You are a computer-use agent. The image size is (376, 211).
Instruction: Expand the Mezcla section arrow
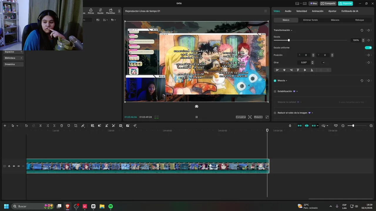point(286,81)
